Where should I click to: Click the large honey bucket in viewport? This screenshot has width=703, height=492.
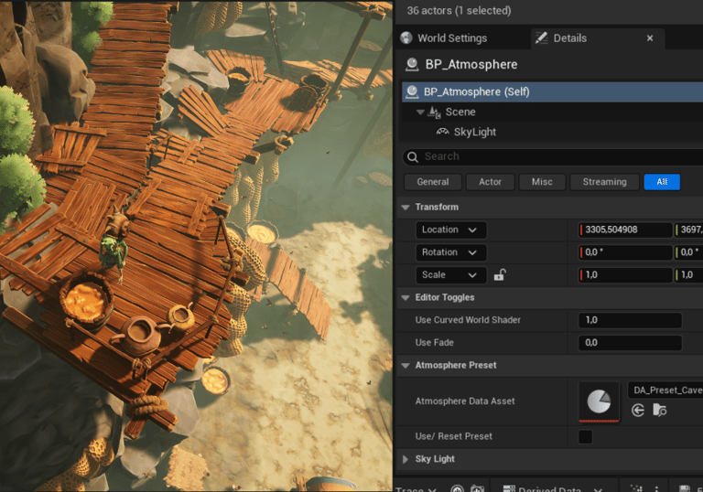coord(86,299)
